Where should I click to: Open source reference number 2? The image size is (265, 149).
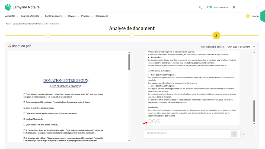tap(154, 121)
